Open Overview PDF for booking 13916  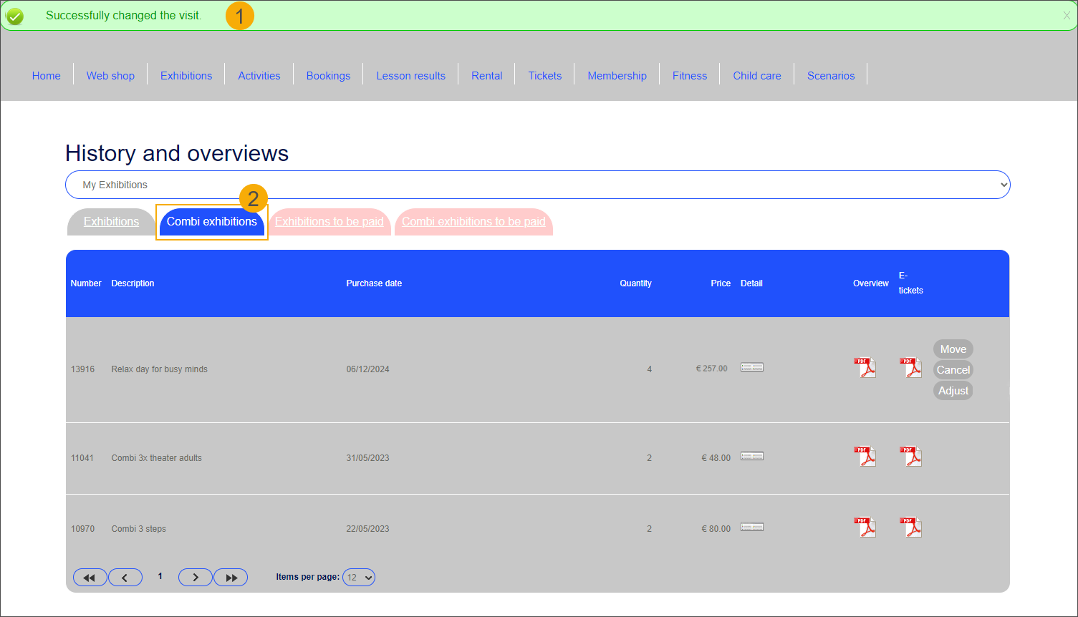[x=865, y=368]
